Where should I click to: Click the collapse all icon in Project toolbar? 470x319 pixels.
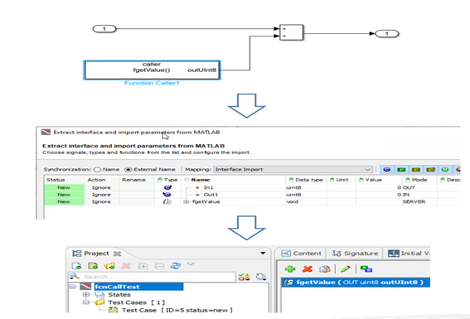(x=159, y=266)
